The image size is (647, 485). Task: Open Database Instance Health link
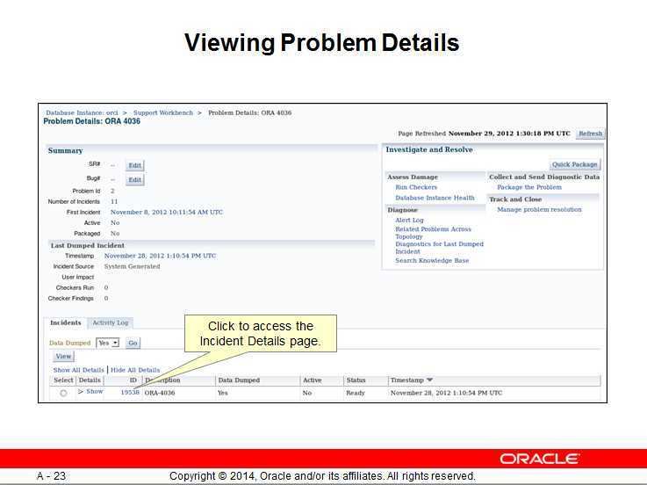(x=435, y=198)
